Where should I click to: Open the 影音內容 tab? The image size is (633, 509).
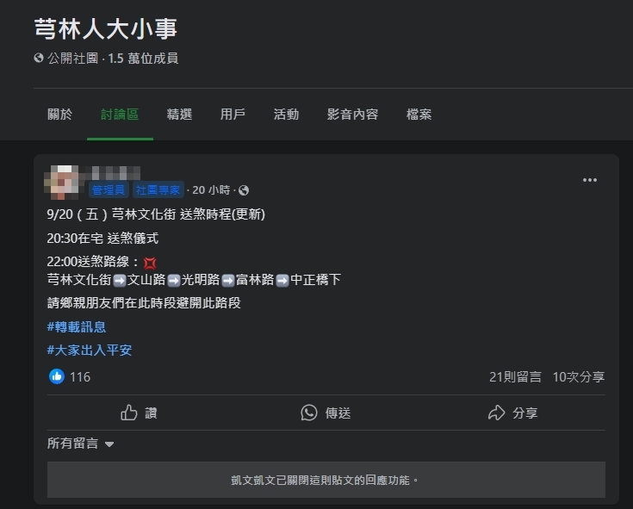coord(352,115)
